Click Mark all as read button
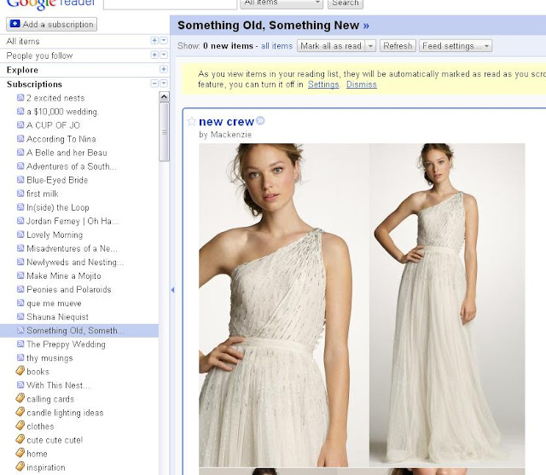546x475 pixels. [x=331, y=46]
